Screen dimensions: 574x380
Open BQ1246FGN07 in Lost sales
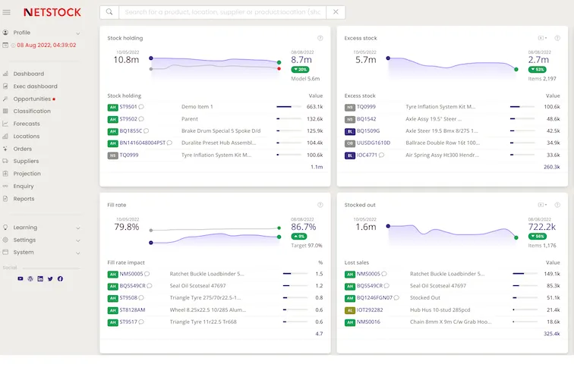[x=374, y=298]
